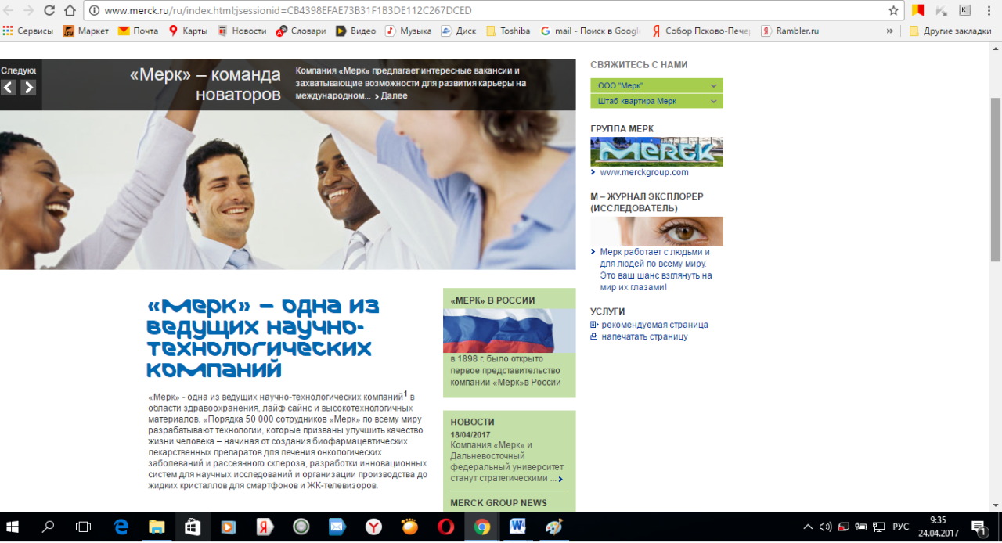Viewport: 1002px width, 543px height.
Task: Open the Новости bookmark
Action: (242, 31)
